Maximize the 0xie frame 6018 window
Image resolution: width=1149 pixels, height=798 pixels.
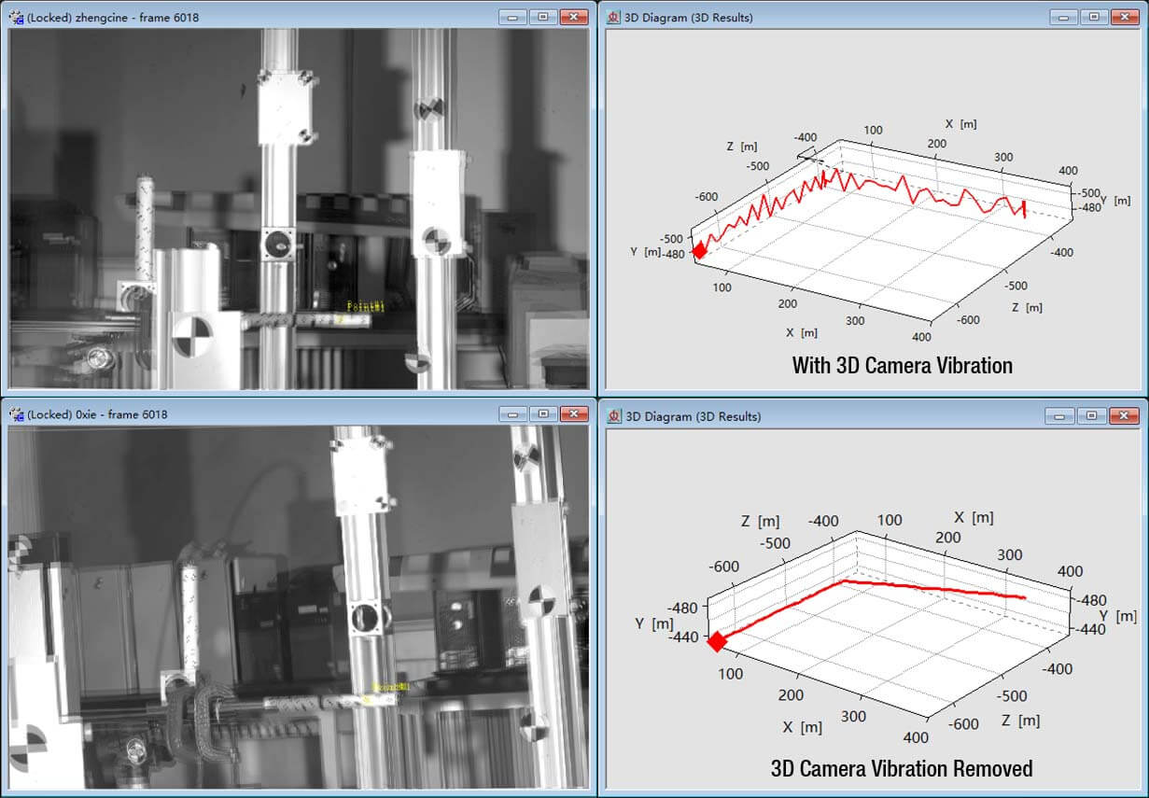pos(542,413)
